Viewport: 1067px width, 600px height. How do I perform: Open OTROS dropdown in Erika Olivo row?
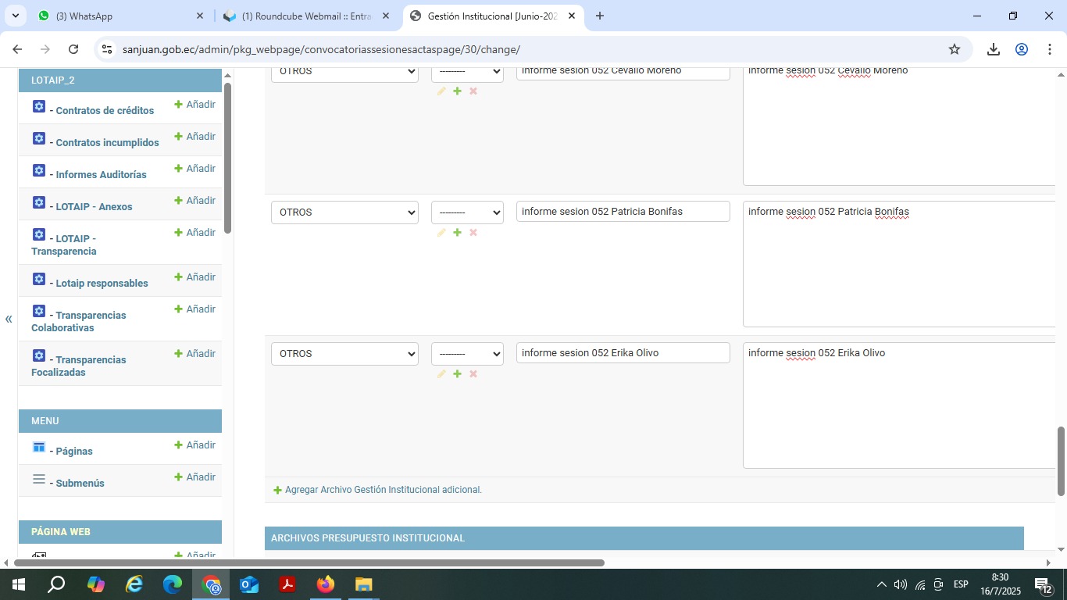pos(344,354)
